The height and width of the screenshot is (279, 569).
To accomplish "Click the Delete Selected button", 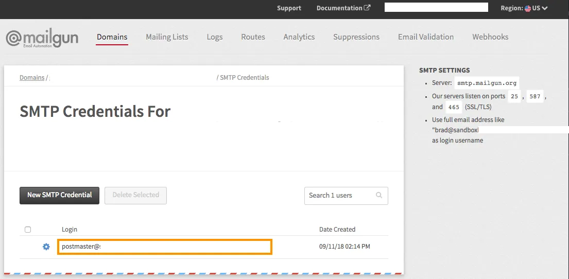I will point(135,195).
